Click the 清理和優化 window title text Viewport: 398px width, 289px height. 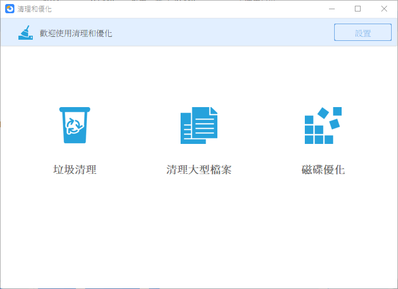point(35,9)
